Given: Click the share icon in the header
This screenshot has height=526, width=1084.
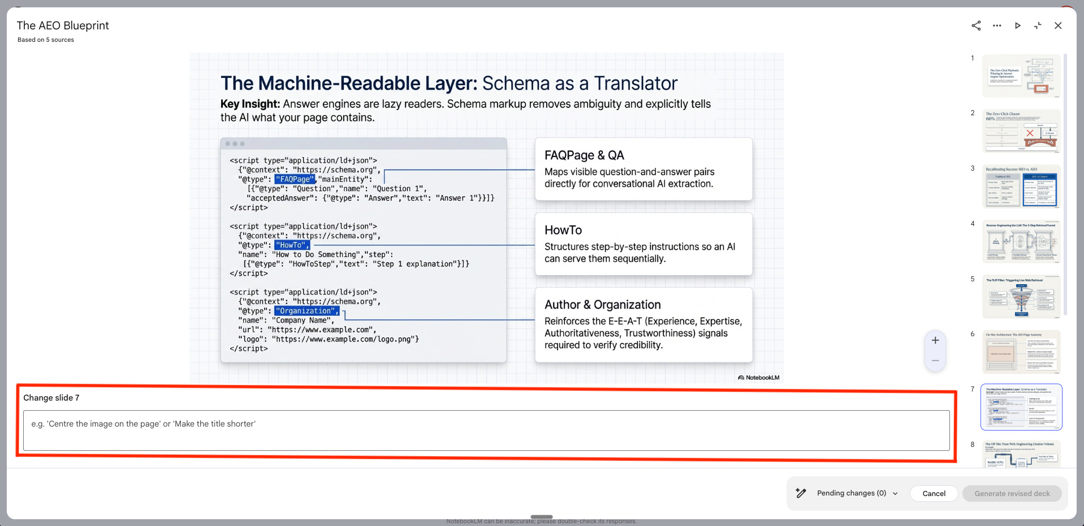Looking at the screenshot, I should [x=976, y=25].
